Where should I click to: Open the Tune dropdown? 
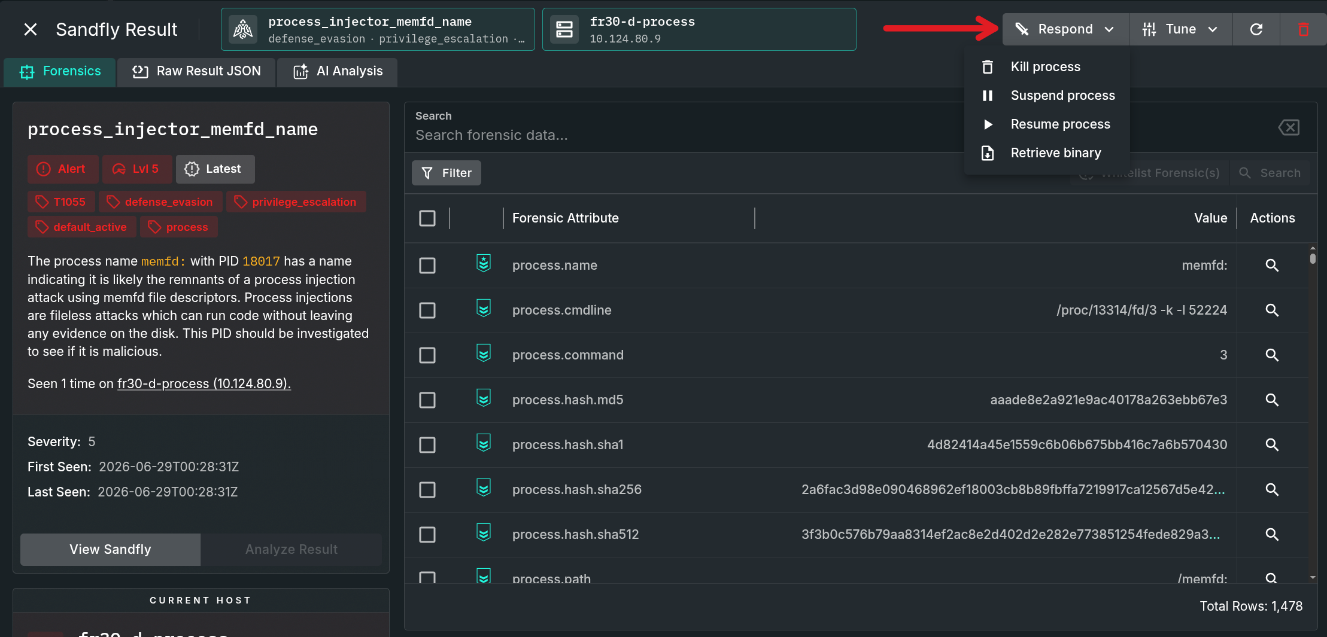pyautogui.click(x=1180, y=29)
